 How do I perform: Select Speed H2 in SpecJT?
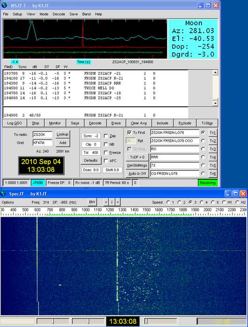pyautogui.click(x=237, y=202)
